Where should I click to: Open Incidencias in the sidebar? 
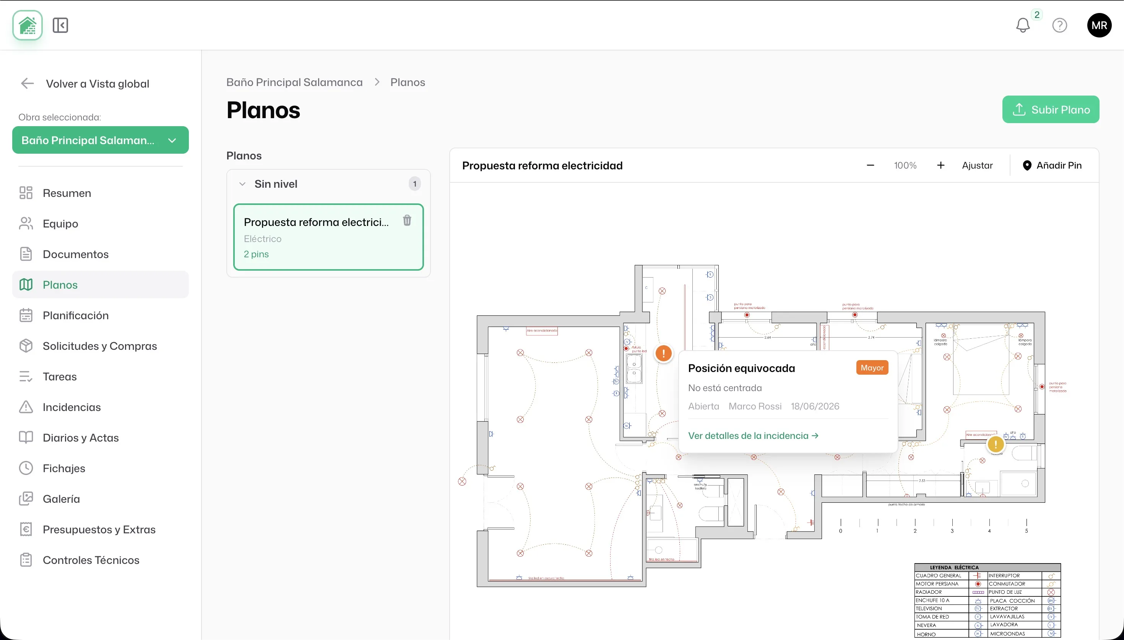[100, 407]
